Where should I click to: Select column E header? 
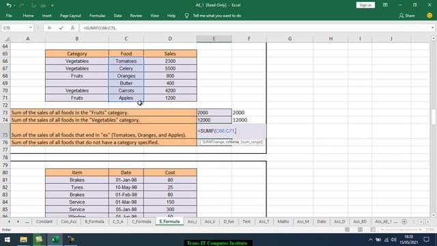click(214, 39)
